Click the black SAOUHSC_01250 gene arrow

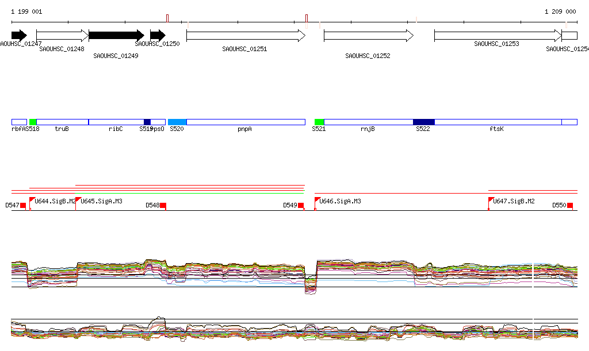coord(158,36)
